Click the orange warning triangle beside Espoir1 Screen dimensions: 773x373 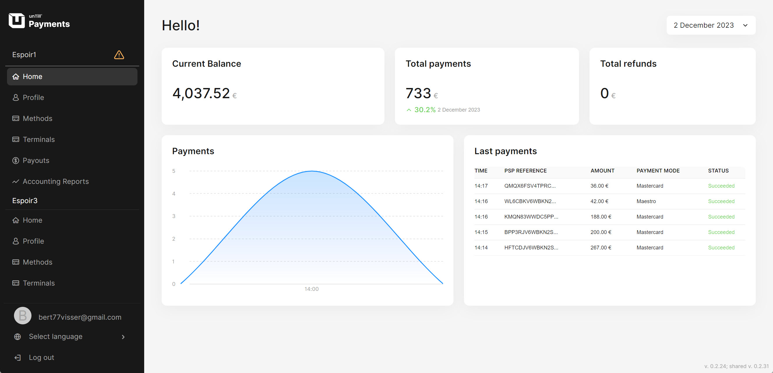[119, 55]
